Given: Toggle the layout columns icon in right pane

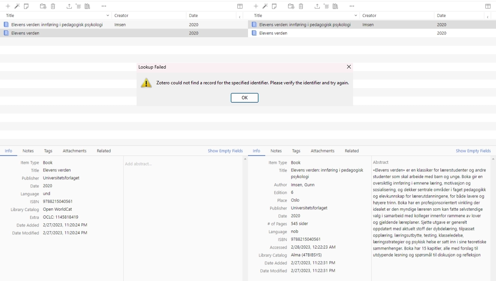Looking at the screenshot, I should click(x=488, y=6).
